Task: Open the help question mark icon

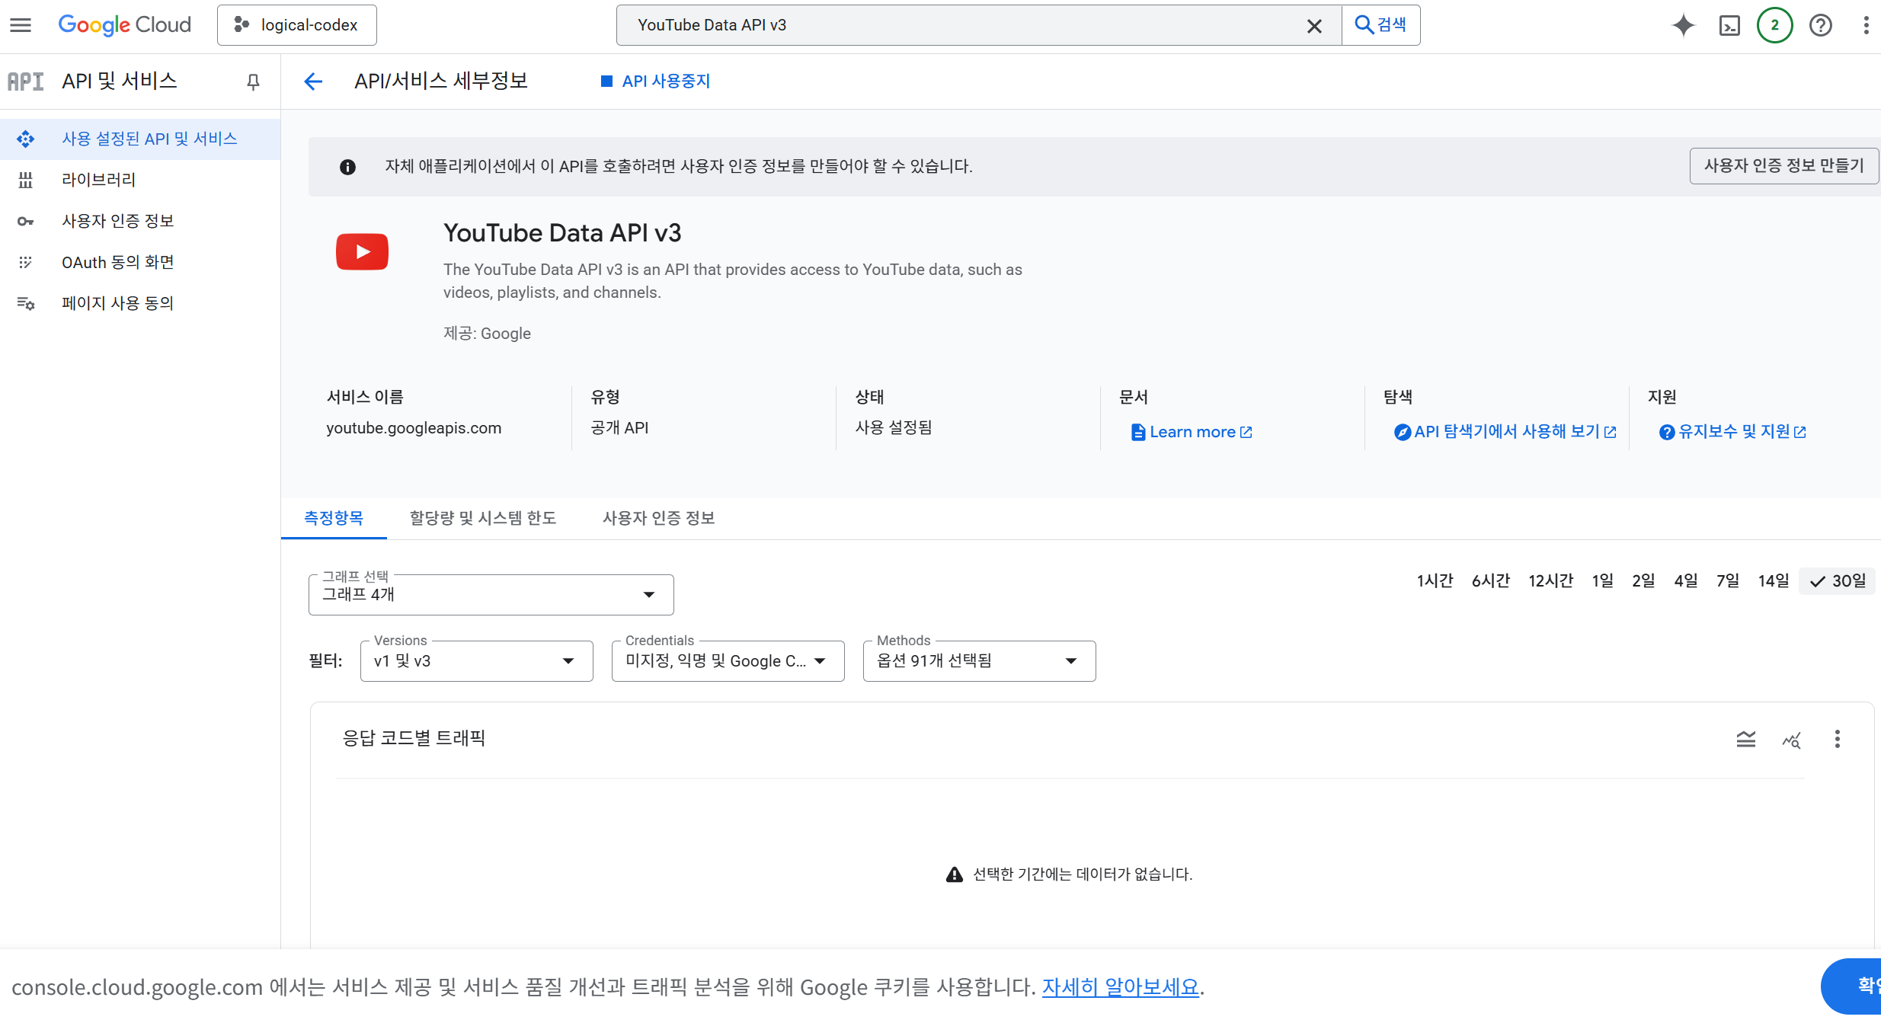Action: pos(1820,25)
